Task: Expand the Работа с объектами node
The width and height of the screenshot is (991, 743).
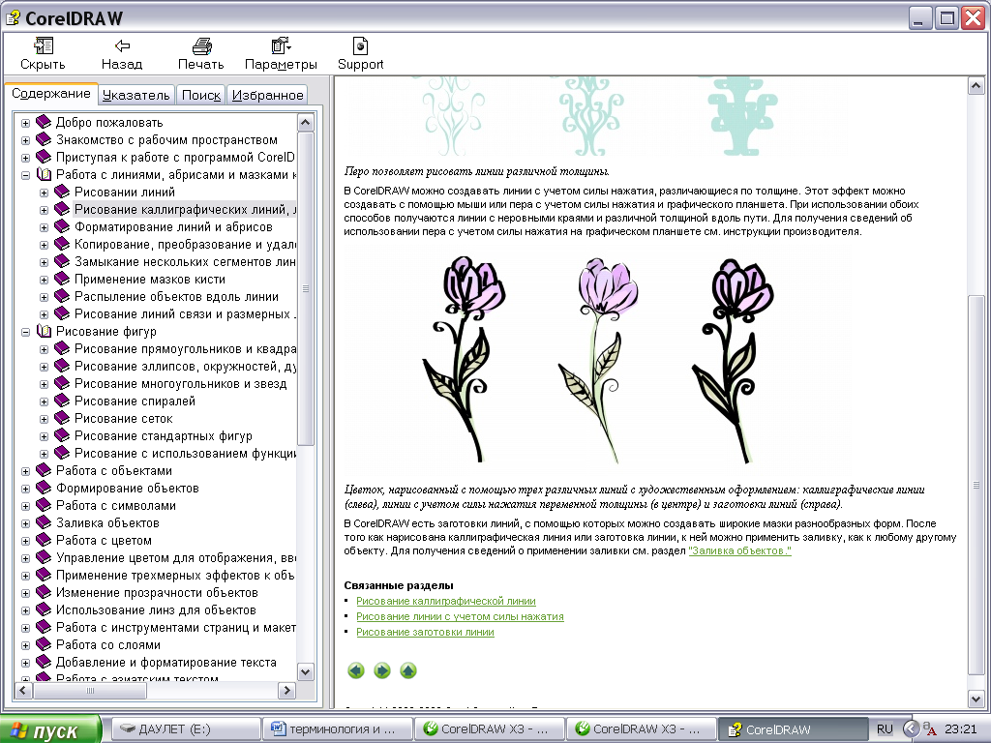Action: 25,471
